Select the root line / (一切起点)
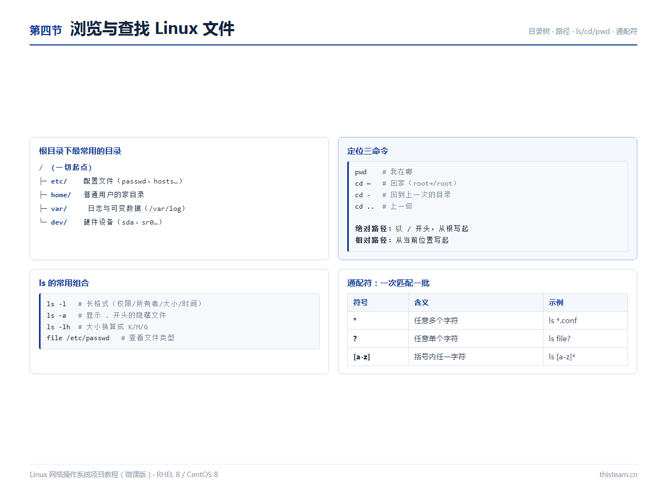The height and width of the screenshot is (493, 667). 65,167
